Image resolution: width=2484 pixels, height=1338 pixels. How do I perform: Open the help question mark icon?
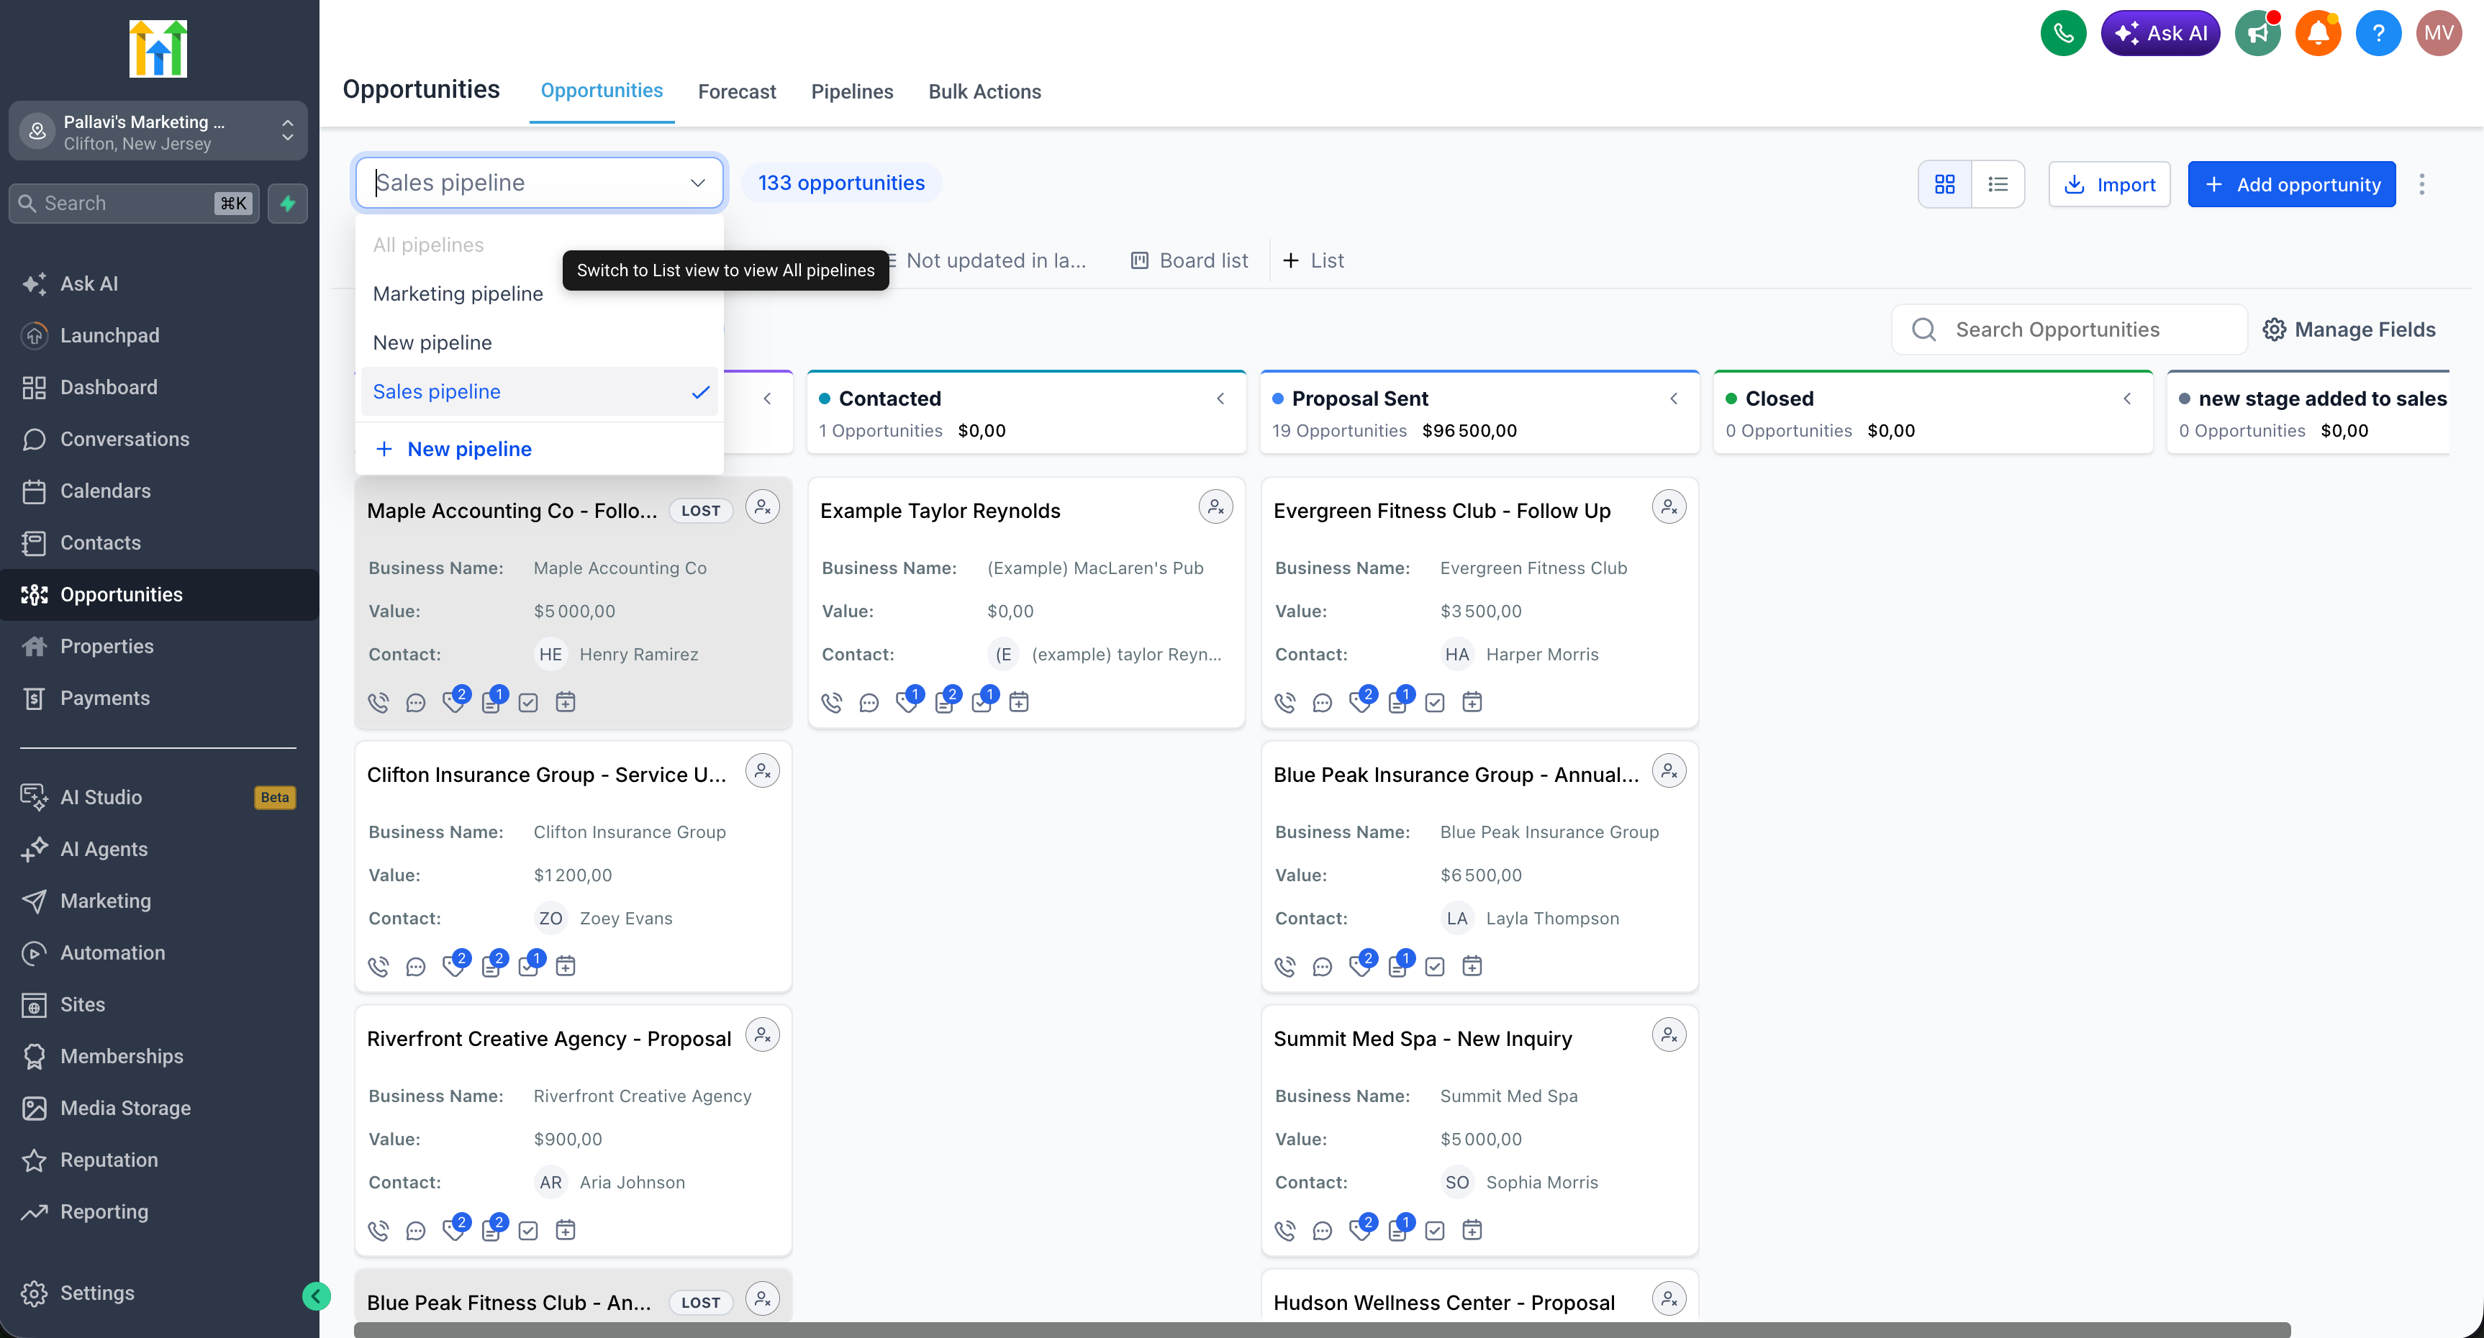pos(2378,34)
